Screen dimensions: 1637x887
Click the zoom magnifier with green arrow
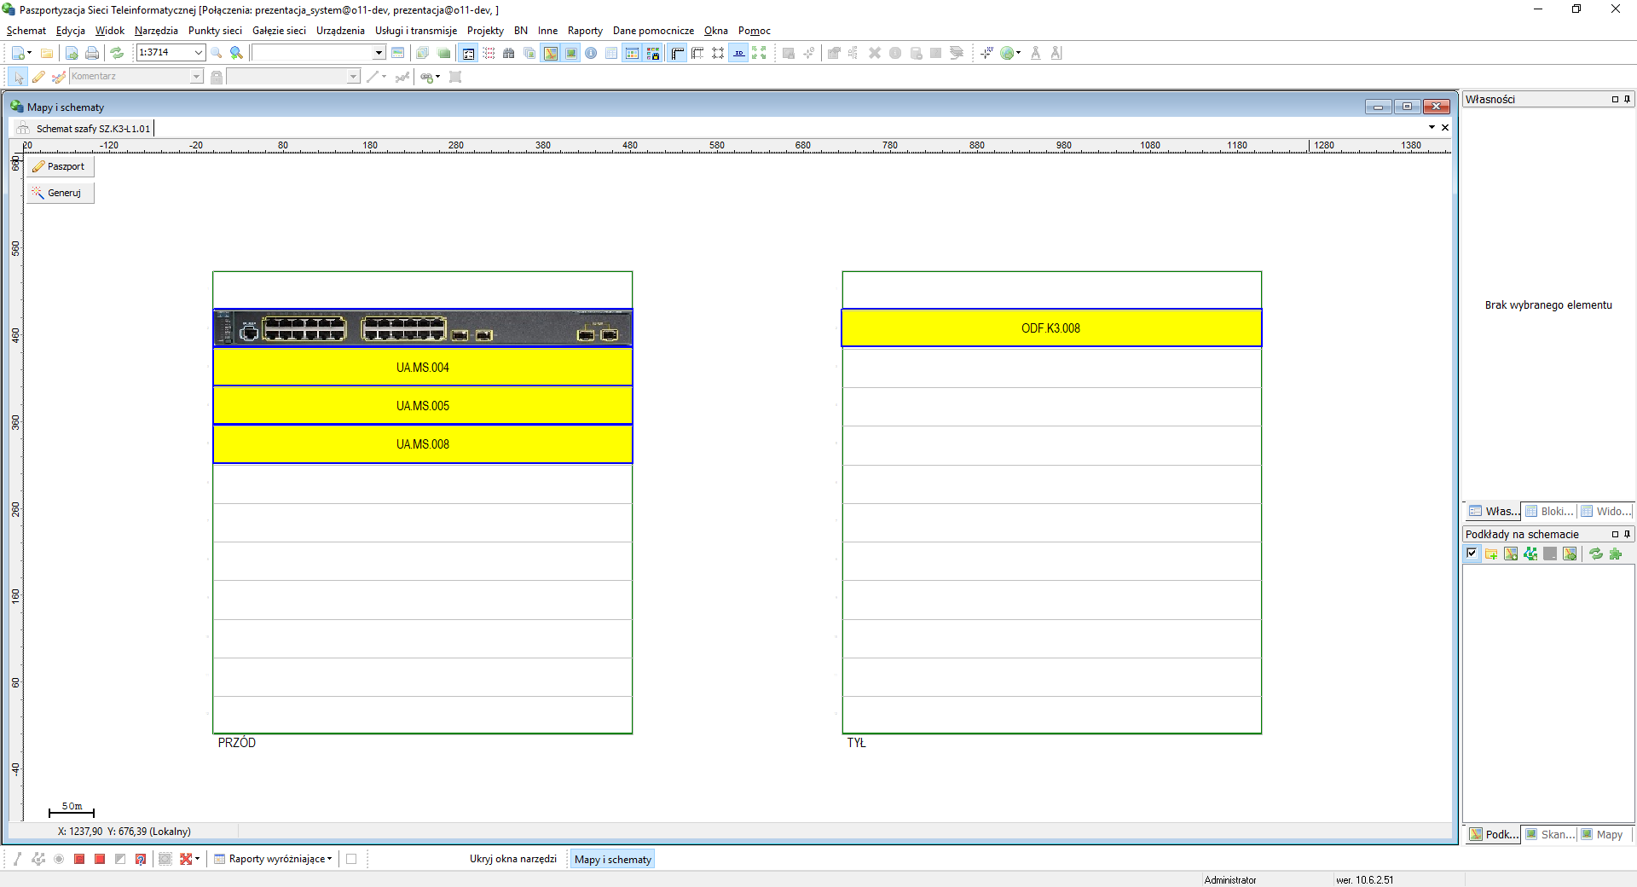tap(237, 53)
